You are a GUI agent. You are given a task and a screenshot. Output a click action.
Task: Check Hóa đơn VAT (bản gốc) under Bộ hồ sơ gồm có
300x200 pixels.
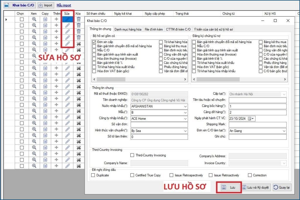[x=94, y=71]
